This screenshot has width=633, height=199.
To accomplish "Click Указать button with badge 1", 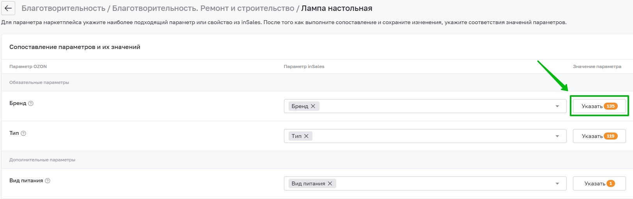I will pos(599,183).
